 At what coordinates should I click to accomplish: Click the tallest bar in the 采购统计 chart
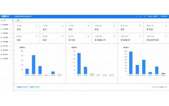[x=131, y=63]
